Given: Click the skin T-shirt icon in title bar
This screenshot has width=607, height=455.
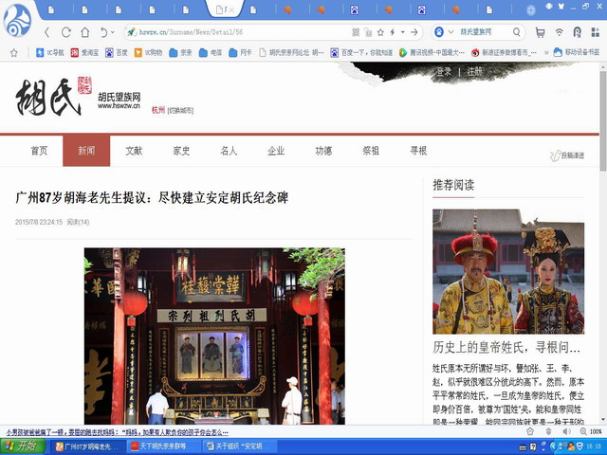Looking at the screenshot, I should click(561, 7).
